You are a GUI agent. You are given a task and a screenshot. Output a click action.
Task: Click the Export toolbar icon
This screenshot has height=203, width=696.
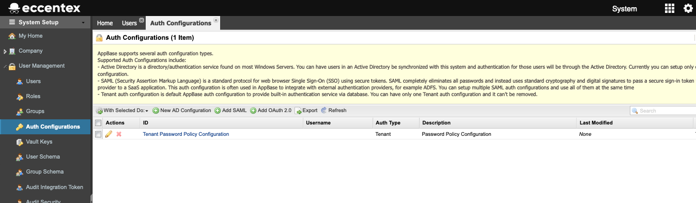298,111
